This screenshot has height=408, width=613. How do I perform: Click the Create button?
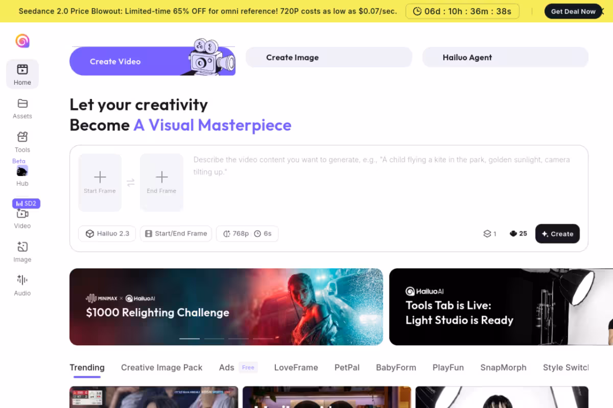tap(557, 234)
